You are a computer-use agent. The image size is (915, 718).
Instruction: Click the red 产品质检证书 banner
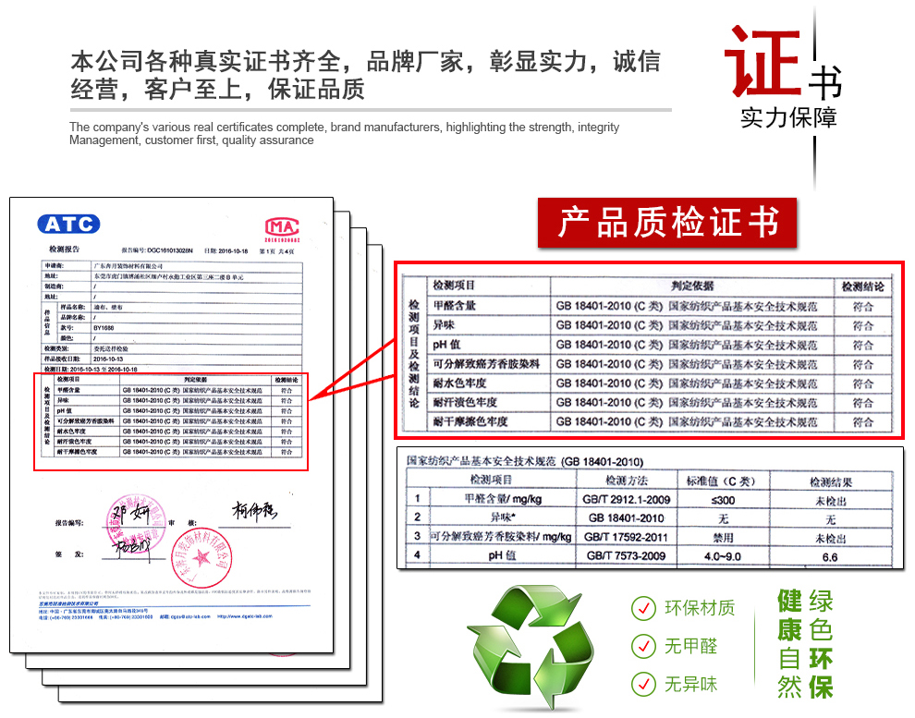pos(666,223)
